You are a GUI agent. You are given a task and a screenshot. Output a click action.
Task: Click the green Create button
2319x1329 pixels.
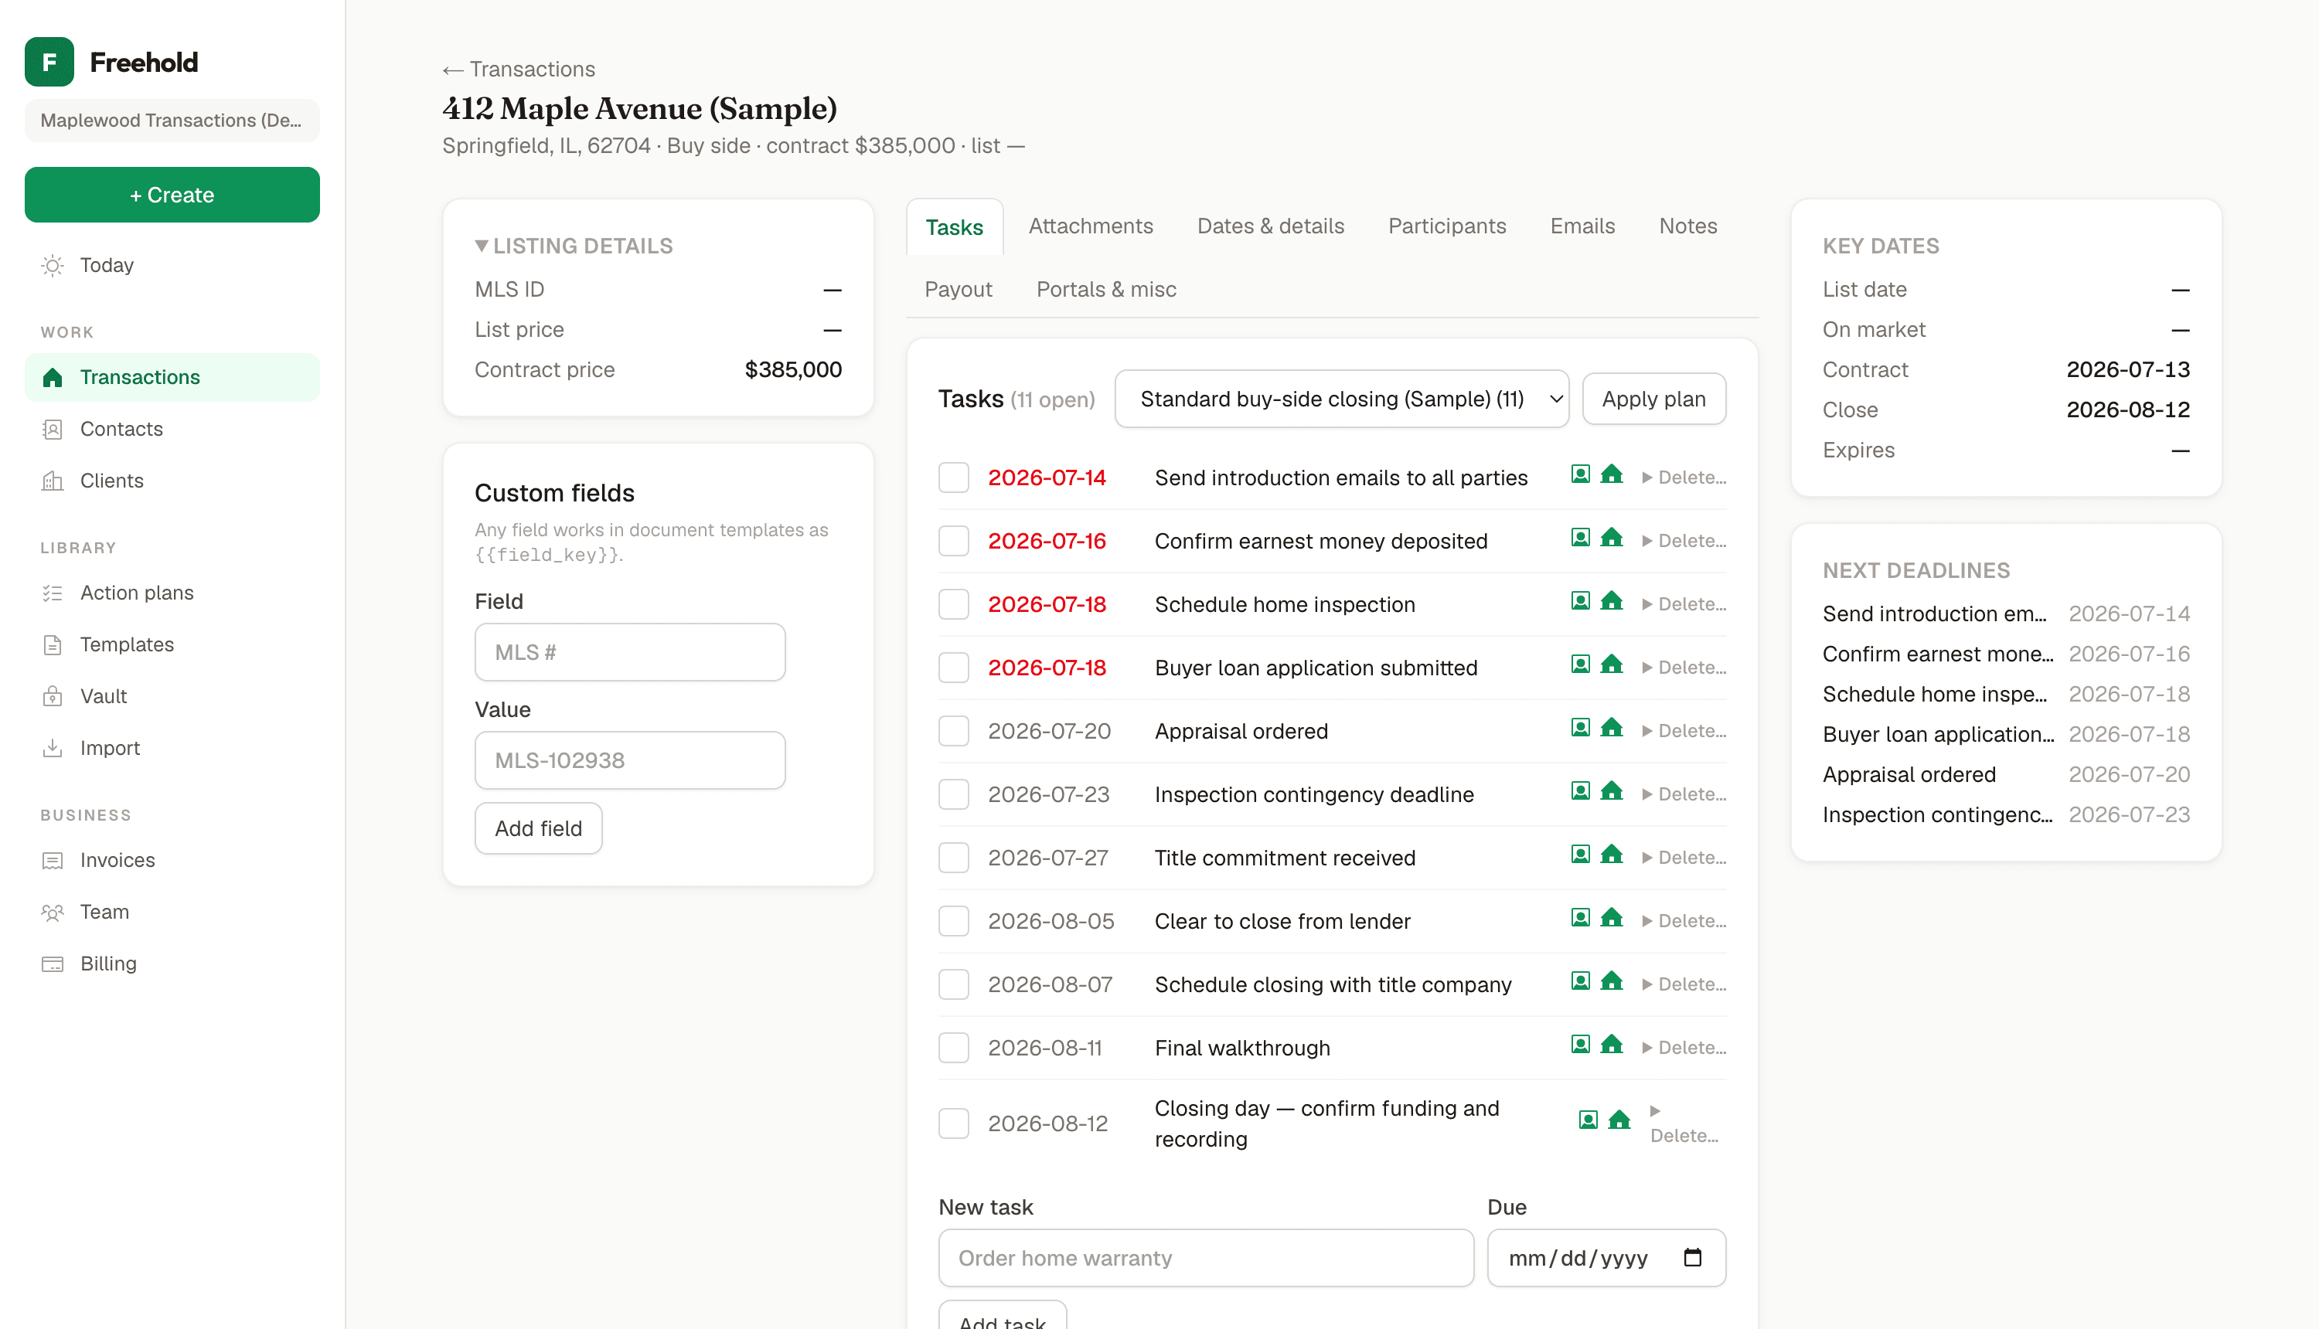coord(172,195)
